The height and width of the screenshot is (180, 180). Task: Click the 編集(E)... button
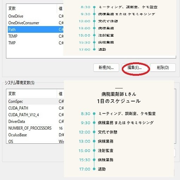click(x=135, y=68)
